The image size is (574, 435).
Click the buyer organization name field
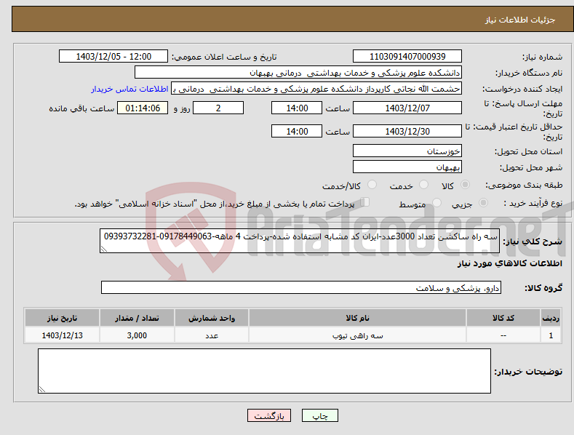[298, 73]
